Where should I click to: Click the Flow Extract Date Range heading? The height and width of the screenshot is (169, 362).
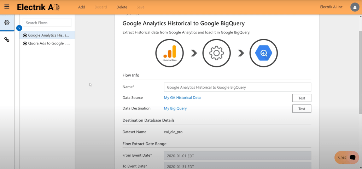click(x=145, y=144)
